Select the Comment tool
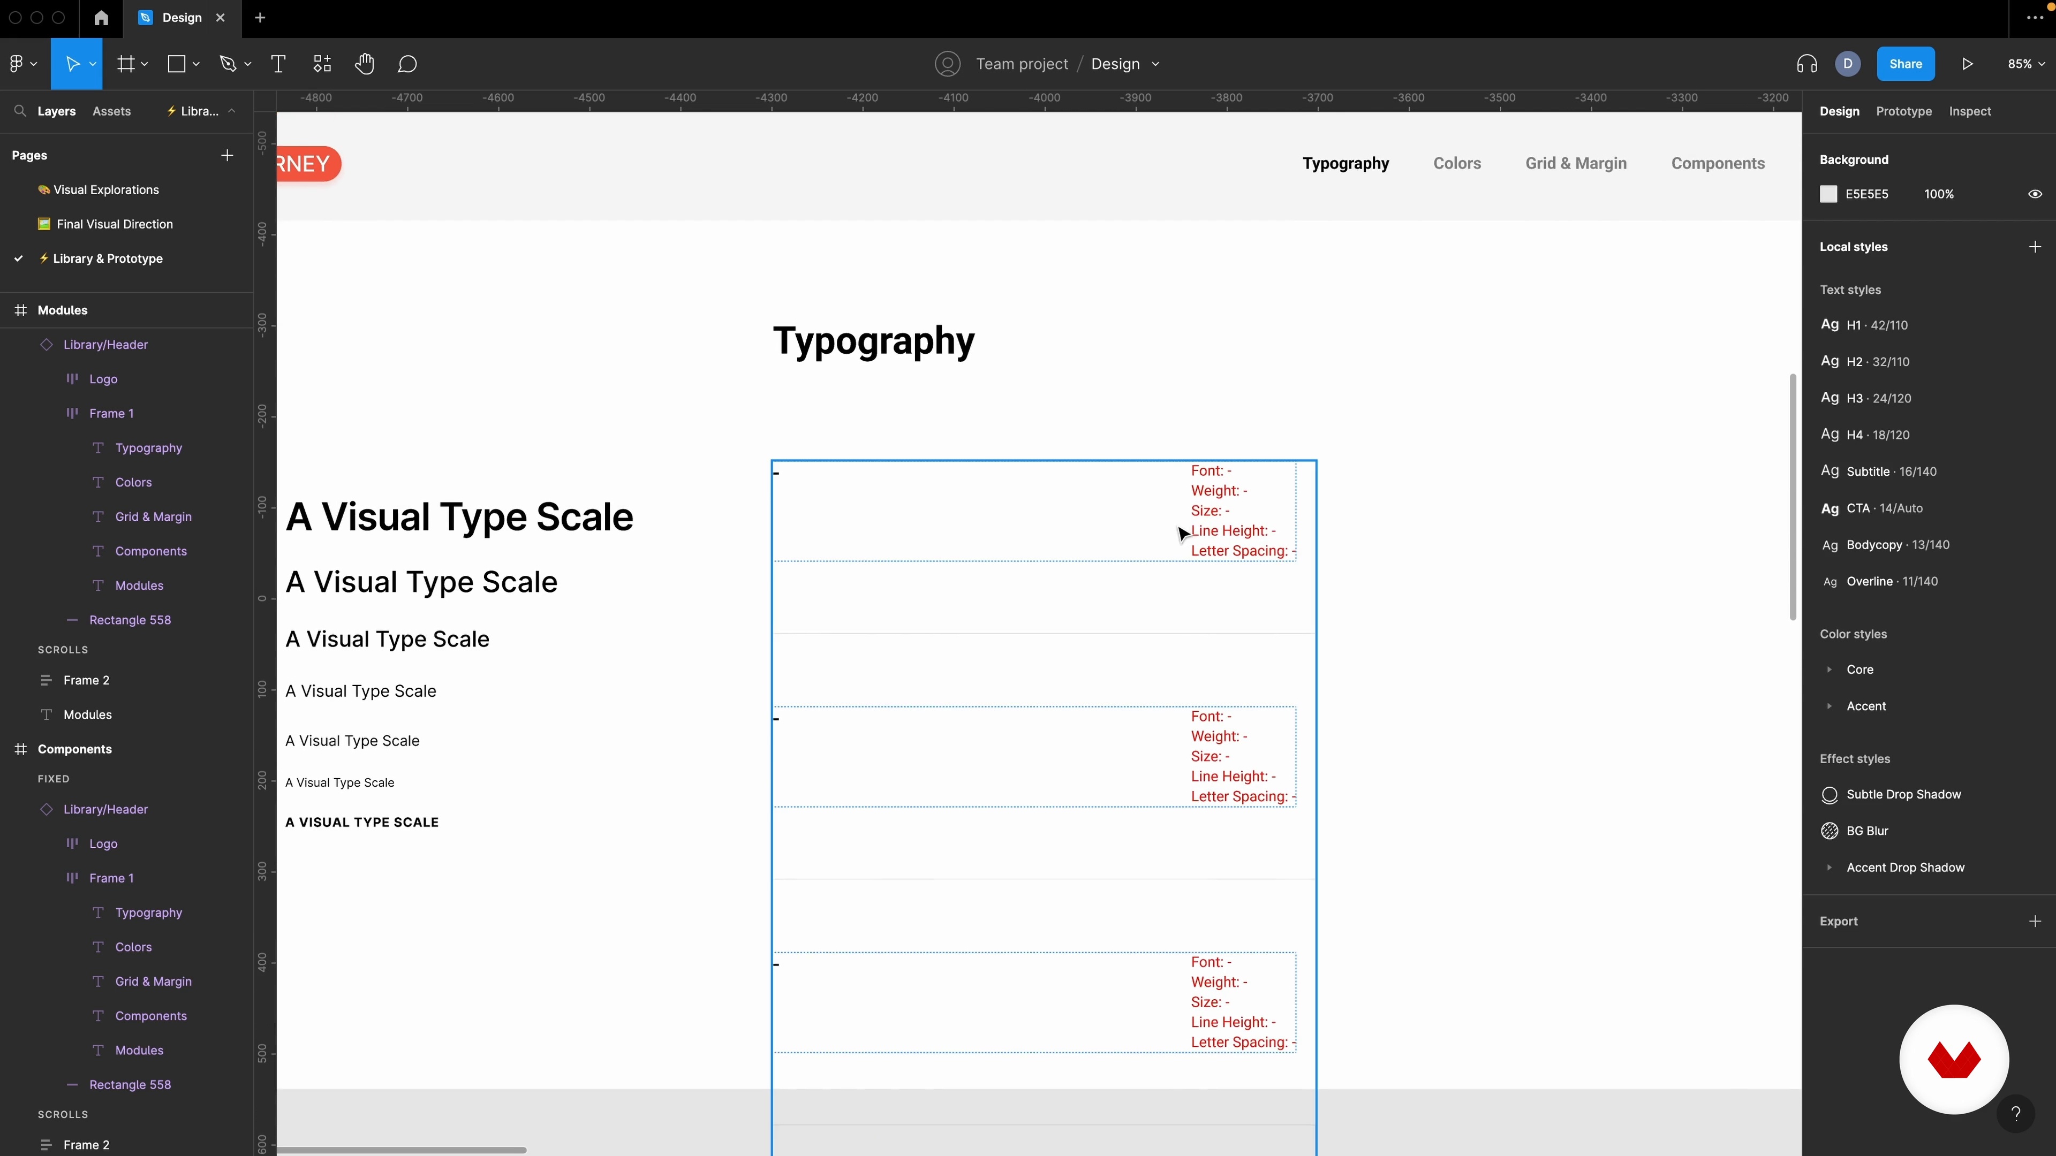 click(x=407, y=64)
